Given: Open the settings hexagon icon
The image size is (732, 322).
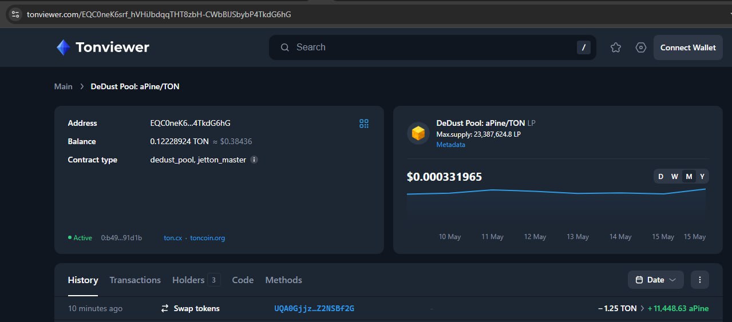Looking at the screenshot, I should [x=641, y=47].
